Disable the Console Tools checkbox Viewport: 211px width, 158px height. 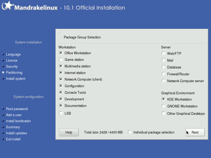(61, 92)
